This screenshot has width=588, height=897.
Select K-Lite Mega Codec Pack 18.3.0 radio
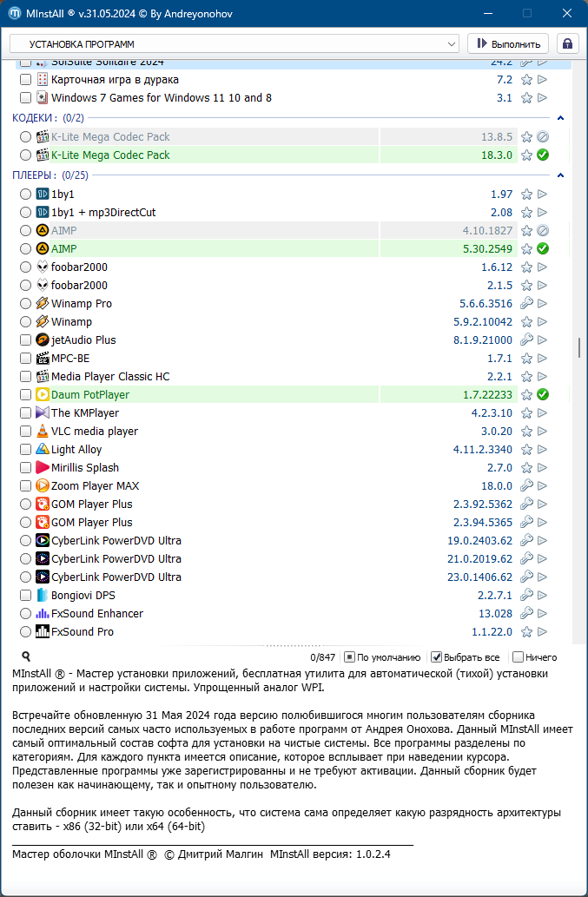point(25,155)
